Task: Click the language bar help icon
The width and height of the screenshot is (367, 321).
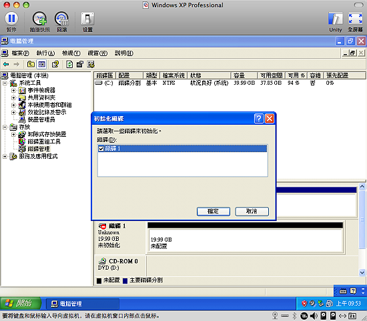Action: tap(353, 291)
